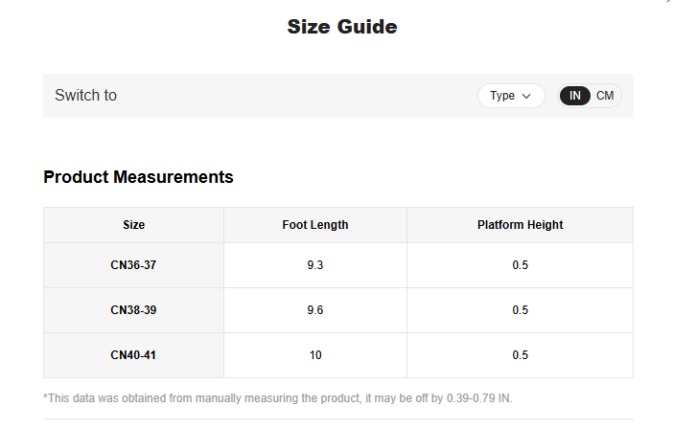Open the Type dropdown
Viewport: 673px width, 429px height.
click(510, 96)
